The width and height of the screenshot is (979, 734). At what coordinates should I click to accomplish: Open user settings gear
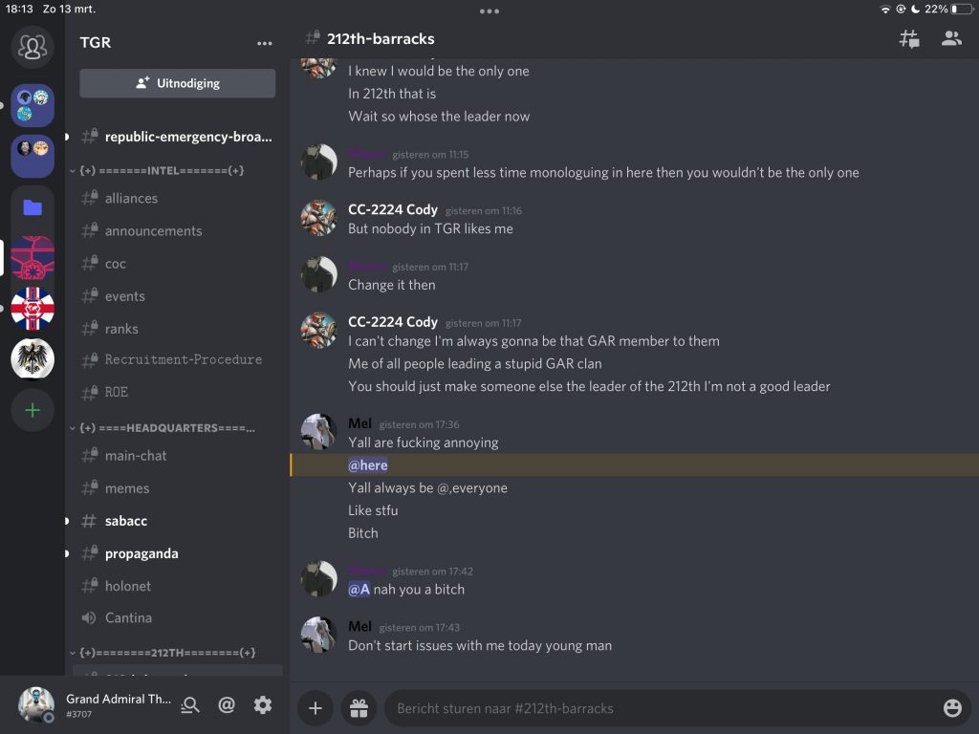pos(263,705)
